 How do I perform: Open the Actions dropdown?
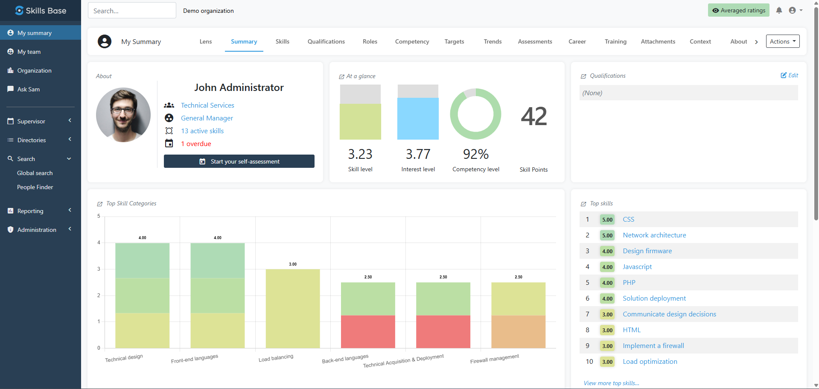click(782, 41)
